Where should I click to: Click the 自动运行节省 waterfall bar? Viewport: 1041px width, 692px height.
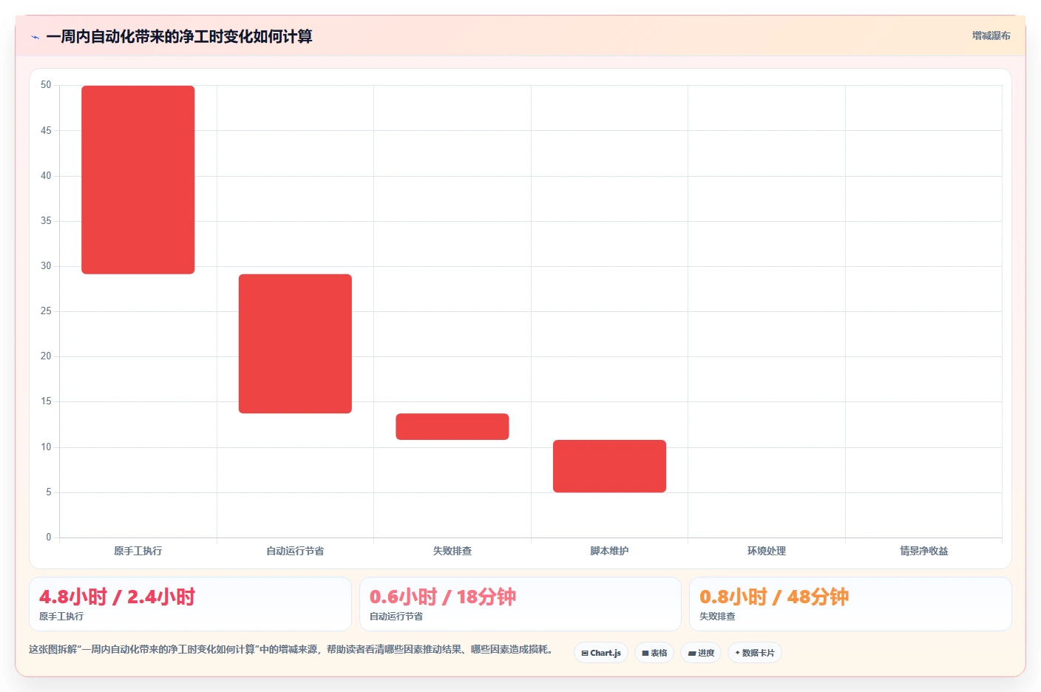[295, 344]
